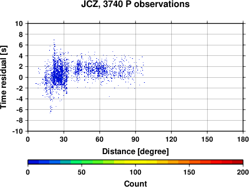249x187 pixels.
Task: Pick the yellow segment at colorbar value 100
Action: coord(135,162)
